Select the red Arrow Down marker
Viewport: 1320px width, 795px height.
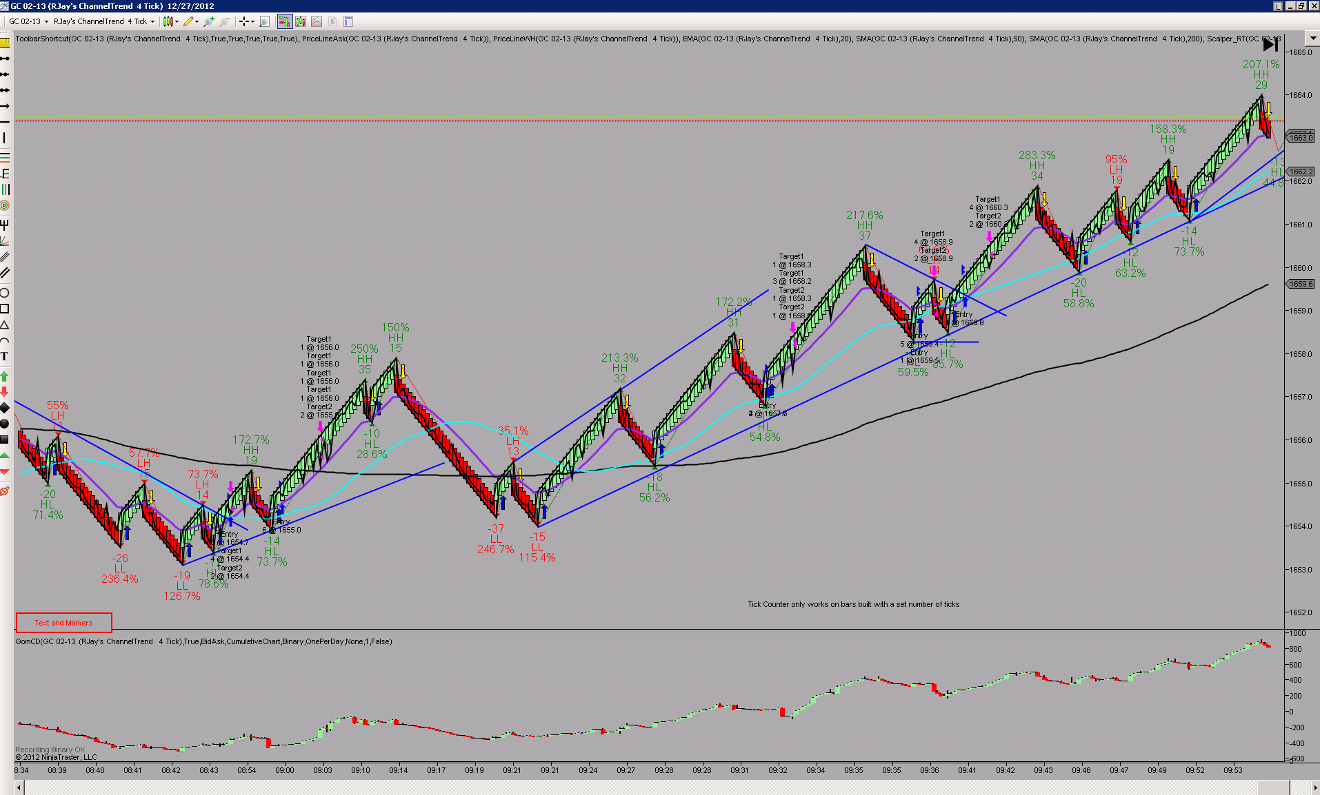point(5,392)
